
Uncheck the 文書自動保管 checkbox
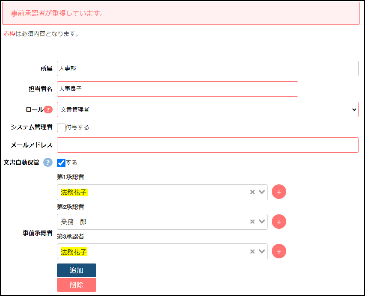pos(61,163)
